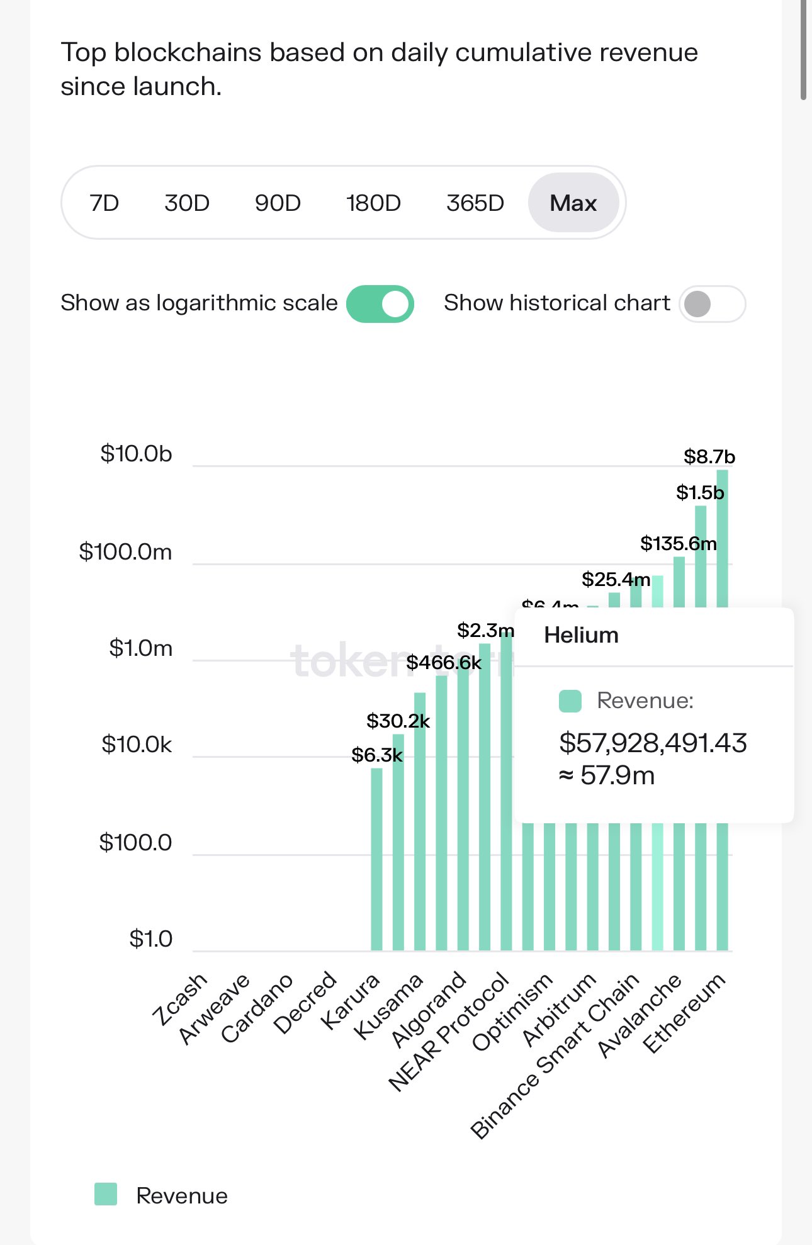This screenshot has width=812, height=1245.
Task: Click the Binance Smart Chain axis label
Action: 555,1057
